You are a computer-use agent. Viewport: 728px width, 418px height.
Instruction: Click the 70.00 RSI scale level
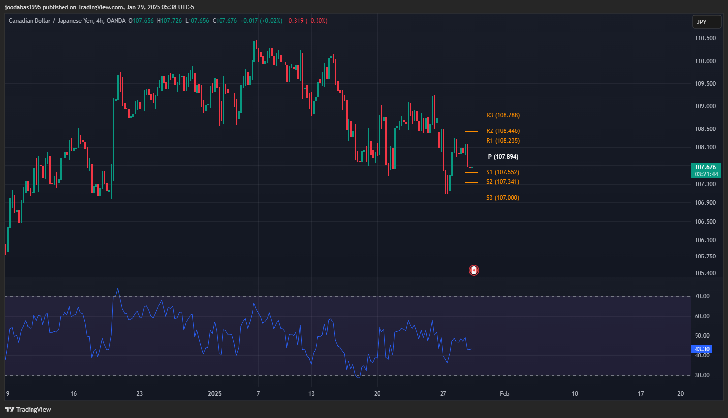tap(702, 296)
